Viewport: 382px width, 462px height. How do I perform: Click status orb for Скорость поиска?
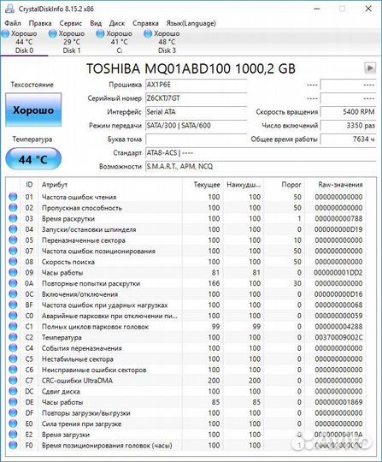click(x=13, y=262)
